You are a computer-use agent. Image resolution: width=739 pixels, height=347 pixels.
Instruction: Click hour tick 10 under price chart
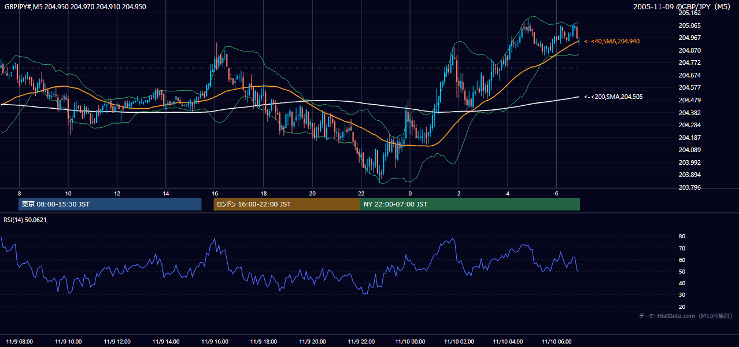(x=68, y=193)
